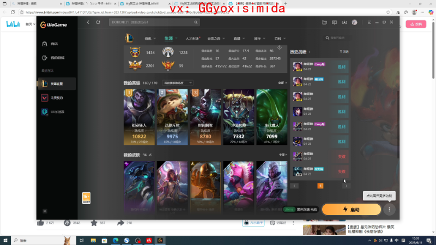436x245 pixels.
Task: Open the WeGame messages icon
Action: pos(334,22)
